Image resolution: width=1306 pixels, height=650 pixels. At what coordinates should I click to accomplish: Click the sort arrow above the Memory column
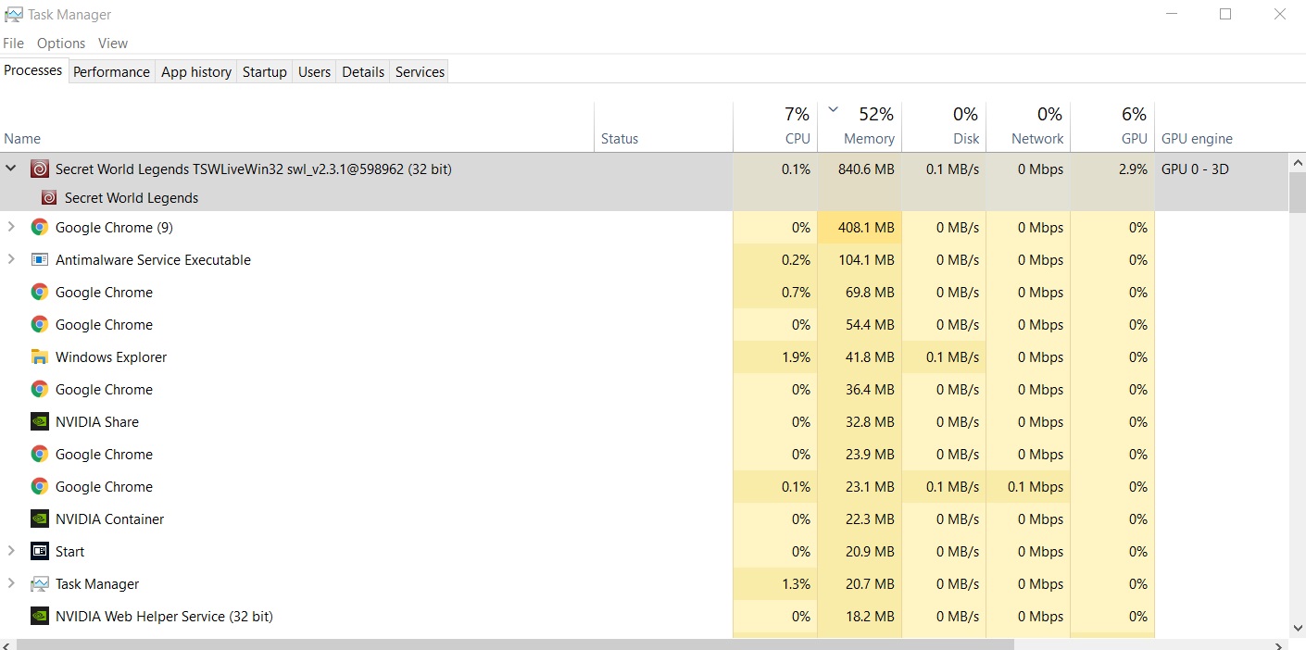pos(833,109)
